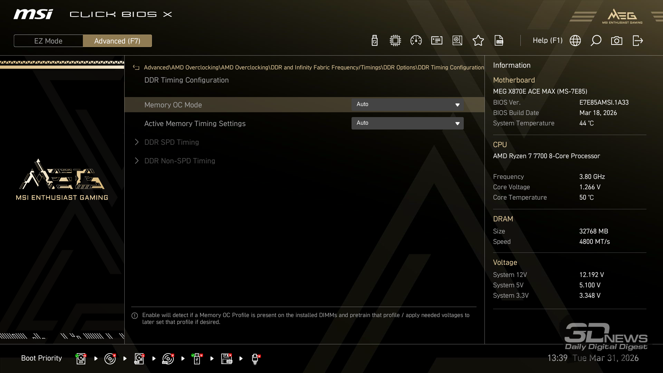The image size is (663, 373).
Task: Click the favorites star icon
Action: [x=478, y=41]
